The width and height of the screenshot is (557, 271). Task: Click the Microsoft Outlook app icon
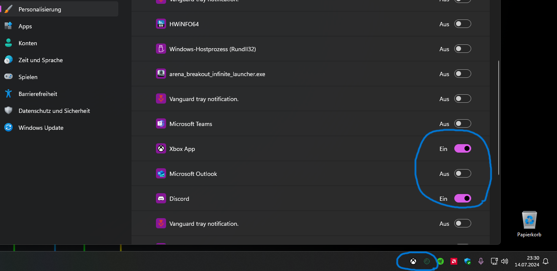point(161,173)
